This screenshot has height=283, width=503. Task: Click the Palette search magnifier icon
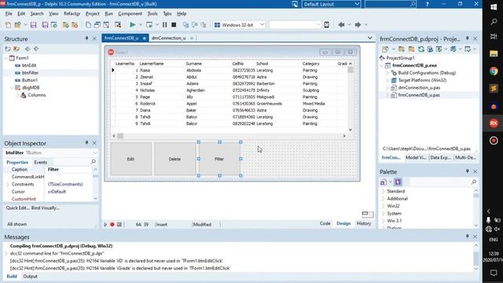(473, 182)
